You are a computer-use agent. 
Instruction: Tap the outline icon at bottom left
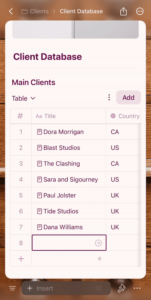(12, 288)
